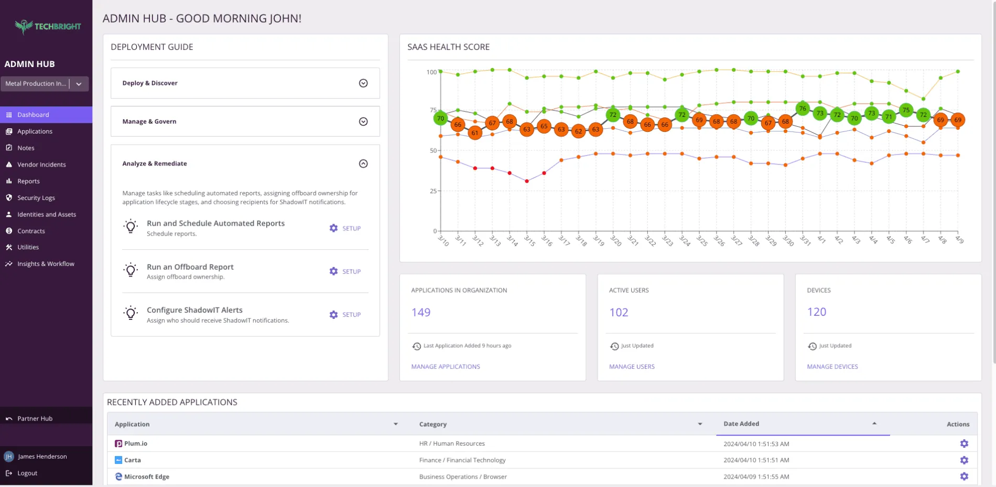Click the Security Logs shield icon
This screenshot has height=487, width=996.
click(x=9, y=198)
